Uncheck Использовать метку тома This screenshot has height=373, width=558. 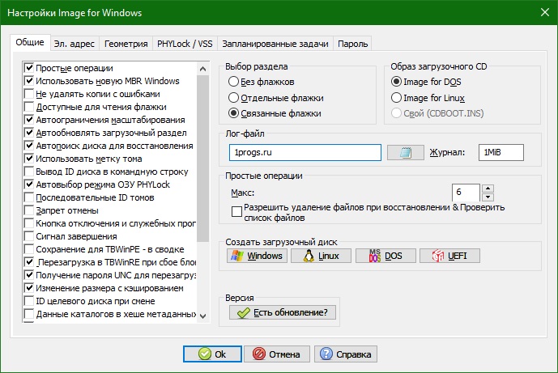tap(29, 159)
